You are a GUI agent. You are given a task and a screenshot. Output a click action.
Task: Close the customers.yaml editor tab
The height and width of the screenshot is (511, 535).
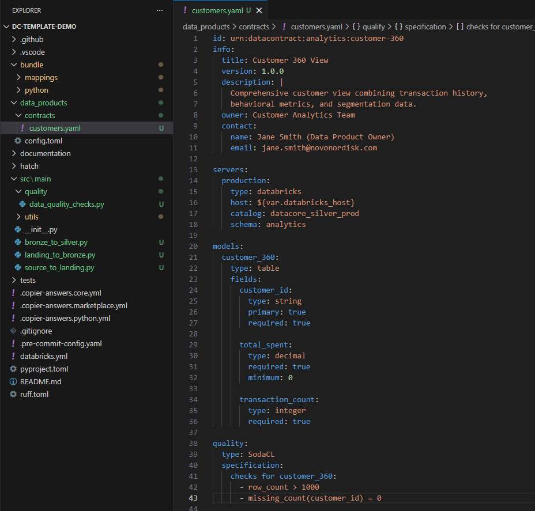coord(259,10)
